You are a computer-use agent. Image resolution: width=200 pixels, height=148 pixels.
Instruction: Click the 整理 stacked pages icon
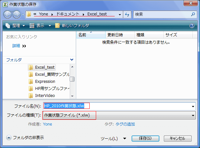click(x=8, y=26)
